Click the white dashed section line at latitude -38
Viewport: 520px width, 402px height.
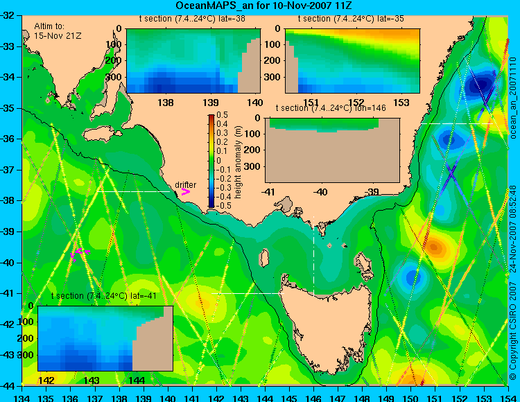click(133, 191)
